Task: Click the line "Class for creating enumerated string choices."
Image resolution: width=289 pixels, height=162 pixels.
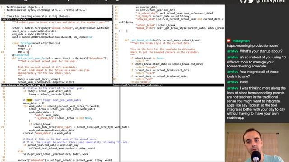Action: [x=38, y=16]
